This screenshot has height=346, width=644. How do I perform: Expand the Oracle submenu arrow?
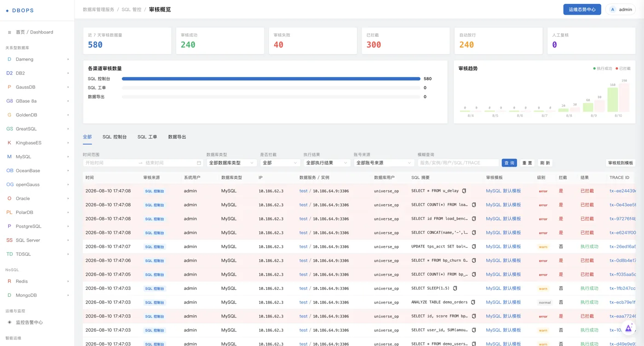pyautogui.click(x=68, y=198)
